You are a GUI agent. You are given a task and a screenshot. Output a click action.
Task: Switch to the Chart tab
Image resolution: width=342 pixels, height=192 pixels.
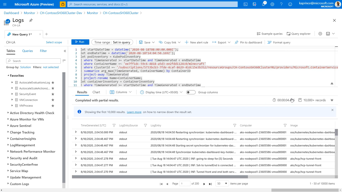[x=96, y=92]
